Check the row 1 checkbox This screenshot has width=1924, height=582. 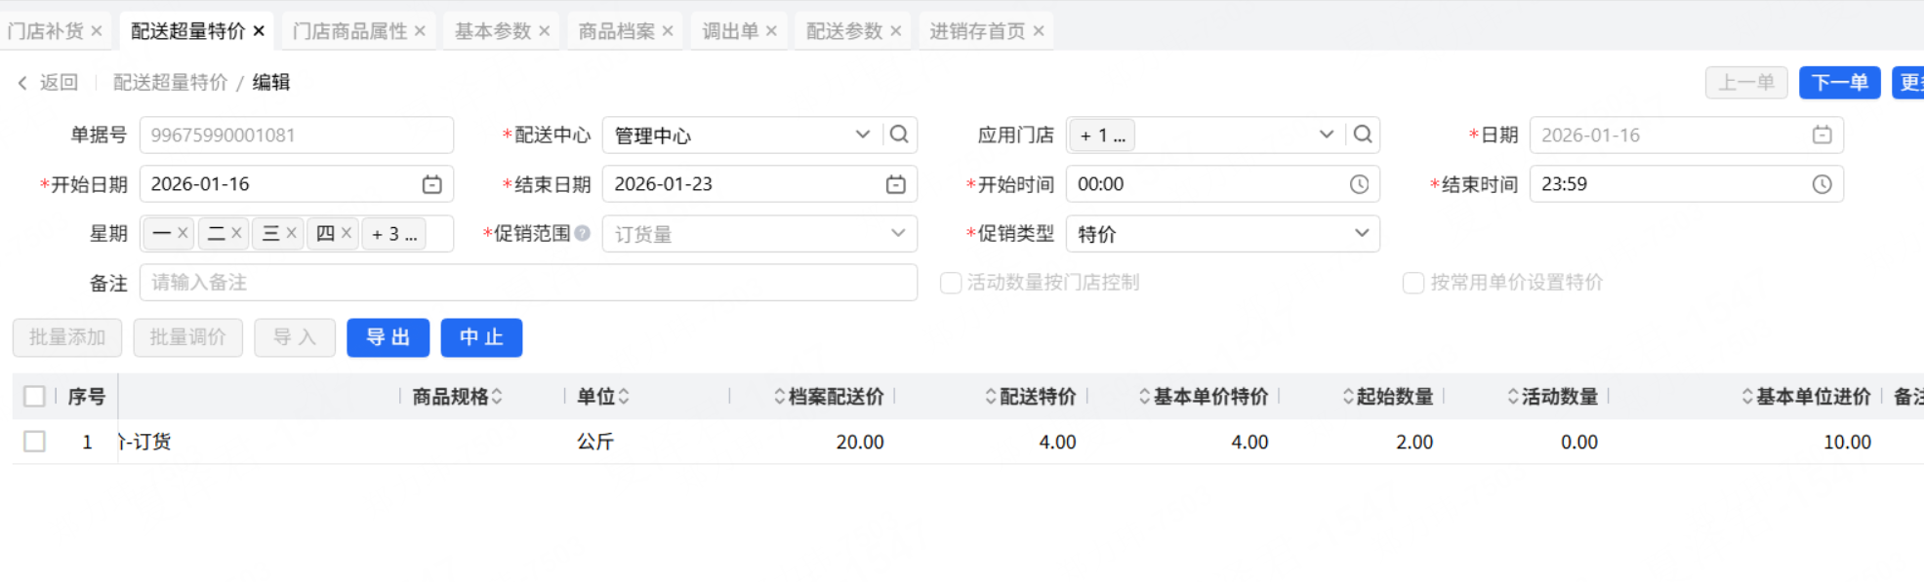[35, 442]
